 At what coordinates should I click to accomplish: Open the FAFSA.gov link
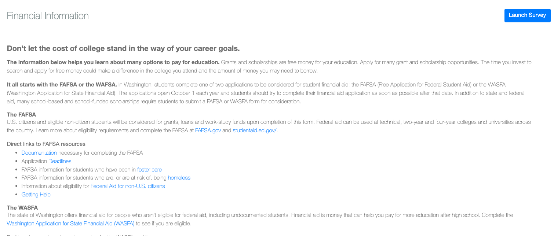[208, 130]
